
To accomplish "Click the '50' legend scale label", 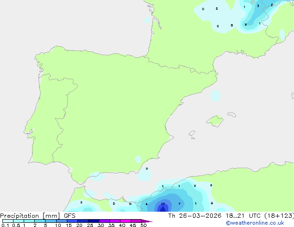I will tap(143, 225).
